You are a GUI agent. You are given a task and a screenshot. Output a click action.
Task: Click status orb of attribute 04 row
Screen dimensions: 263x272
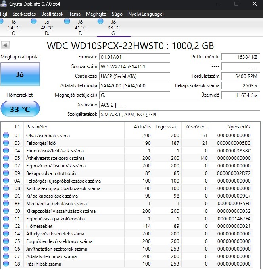(x=6, y=150)
